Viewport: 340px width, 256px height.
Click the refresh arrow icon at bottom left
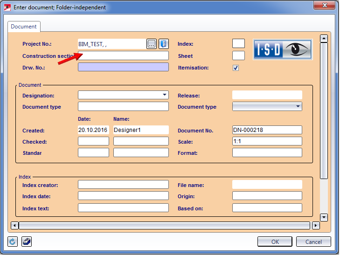13,241
